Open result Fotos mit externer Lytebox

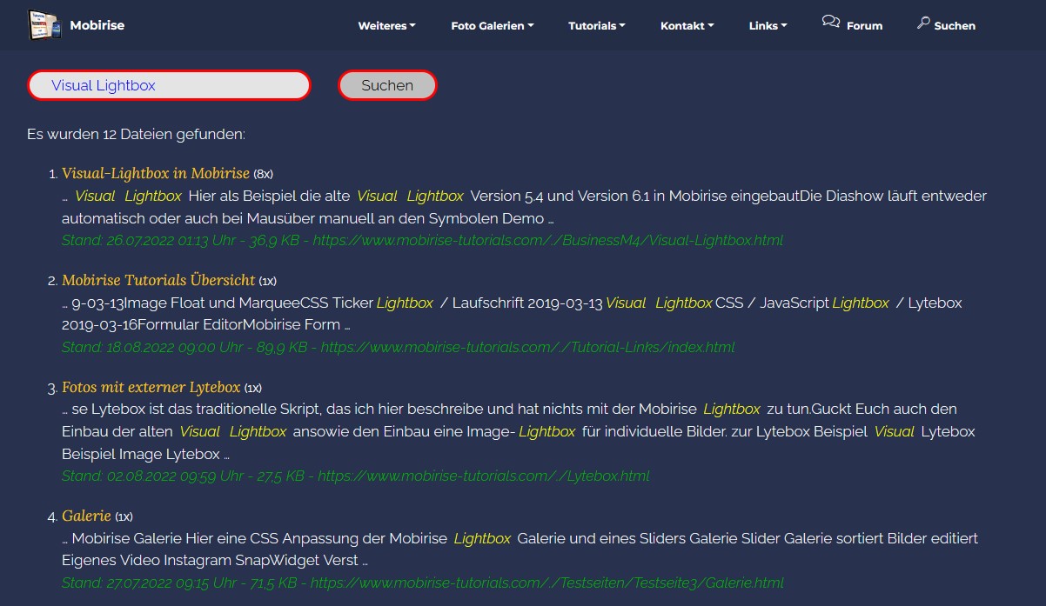[x=151, y=387]
